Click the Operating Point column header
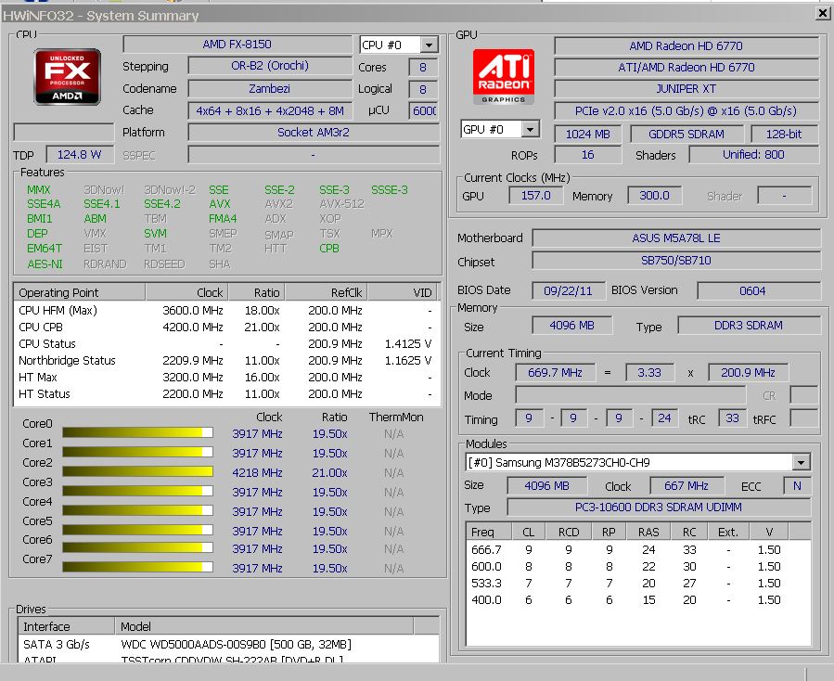 (79, 292)
